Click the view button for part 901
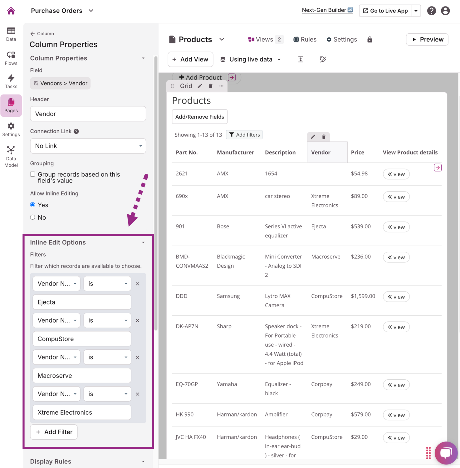The image size is (460, 468). point(396,227)
